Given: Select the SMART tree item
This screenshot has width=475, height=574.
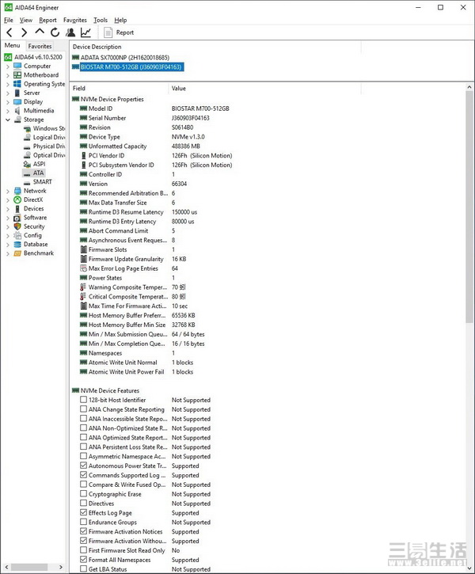Looking at the screenshot, I should pos(43,182).
